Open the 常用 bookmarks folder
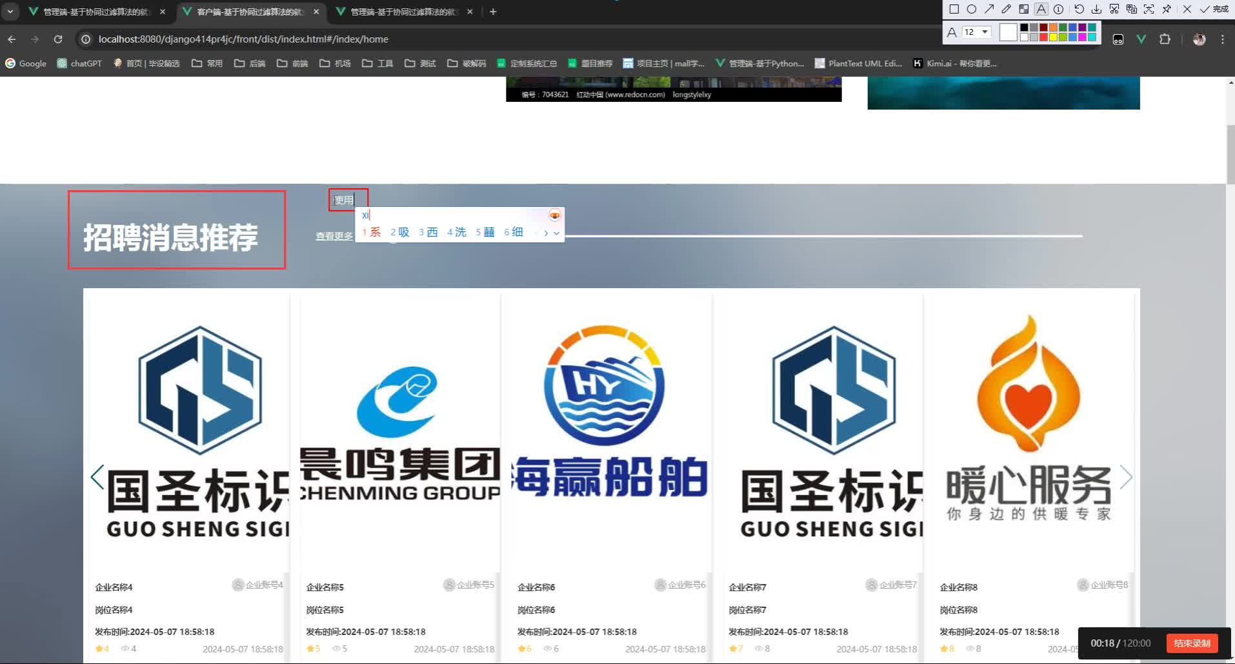Image resolution: width=1235 pixels, height=664 pixels. coord(207,63)
